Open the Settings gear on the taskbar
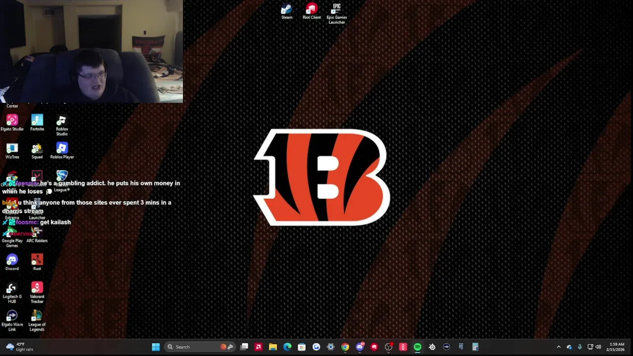Image resolution: width=633 pixels, height=356 pixels. [x=331, y=347]
